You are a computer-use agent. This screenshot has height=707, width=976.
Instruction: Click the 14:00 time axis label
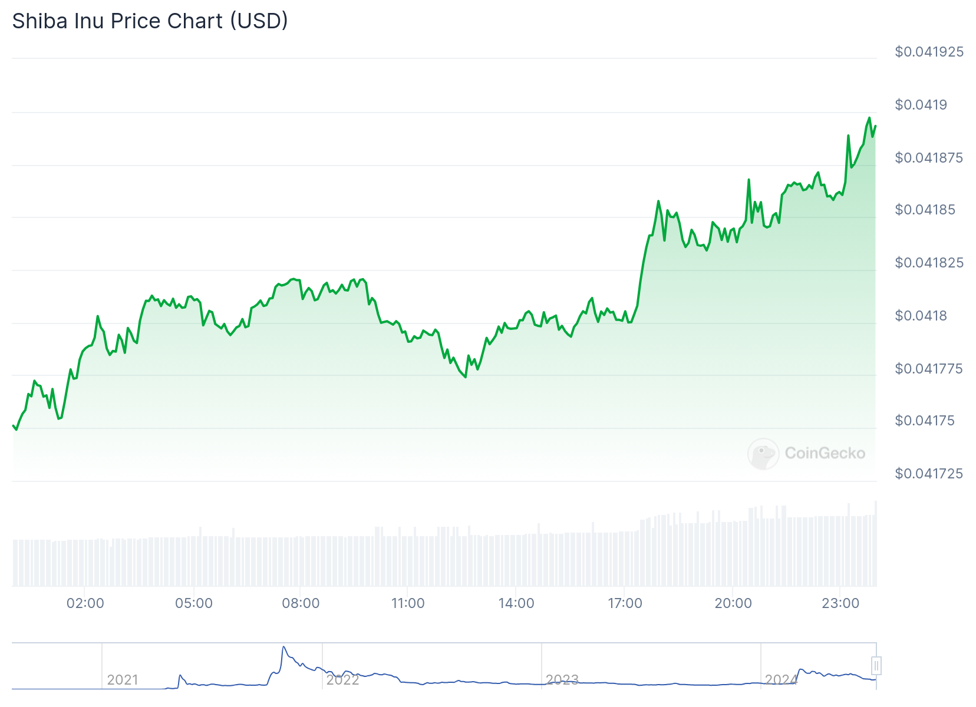516,603
